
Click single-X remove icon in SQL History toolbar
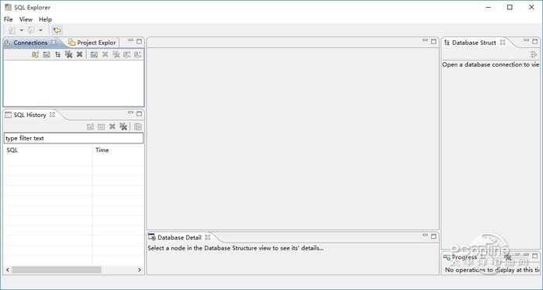[x=112, y=126]
